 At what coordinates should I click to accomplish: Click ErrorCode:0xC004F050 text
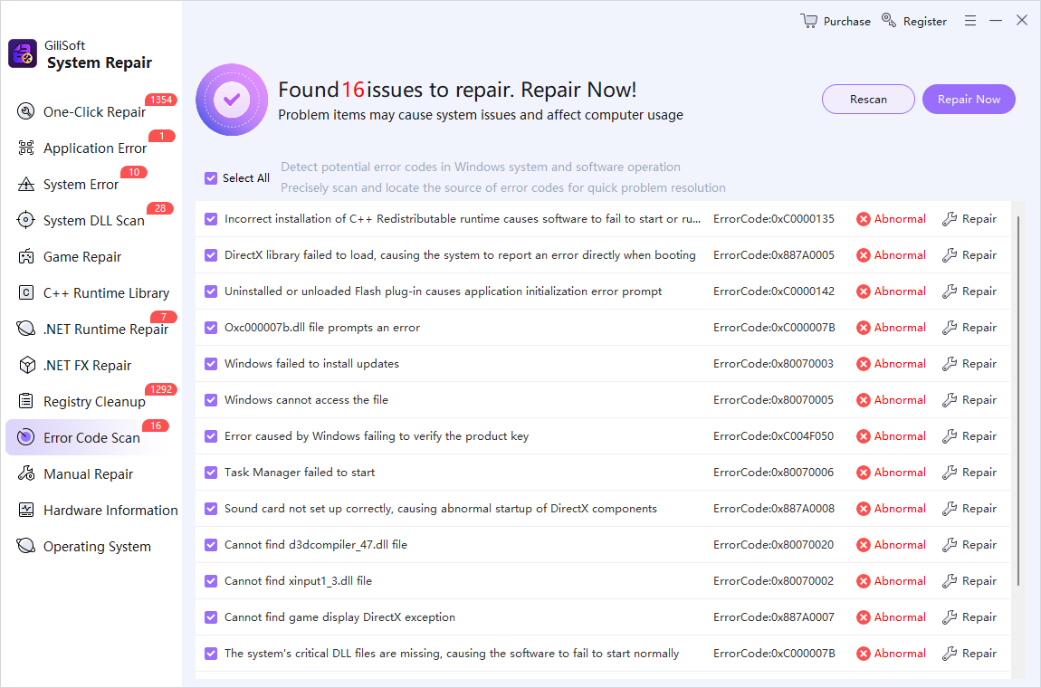click(773, 436)
